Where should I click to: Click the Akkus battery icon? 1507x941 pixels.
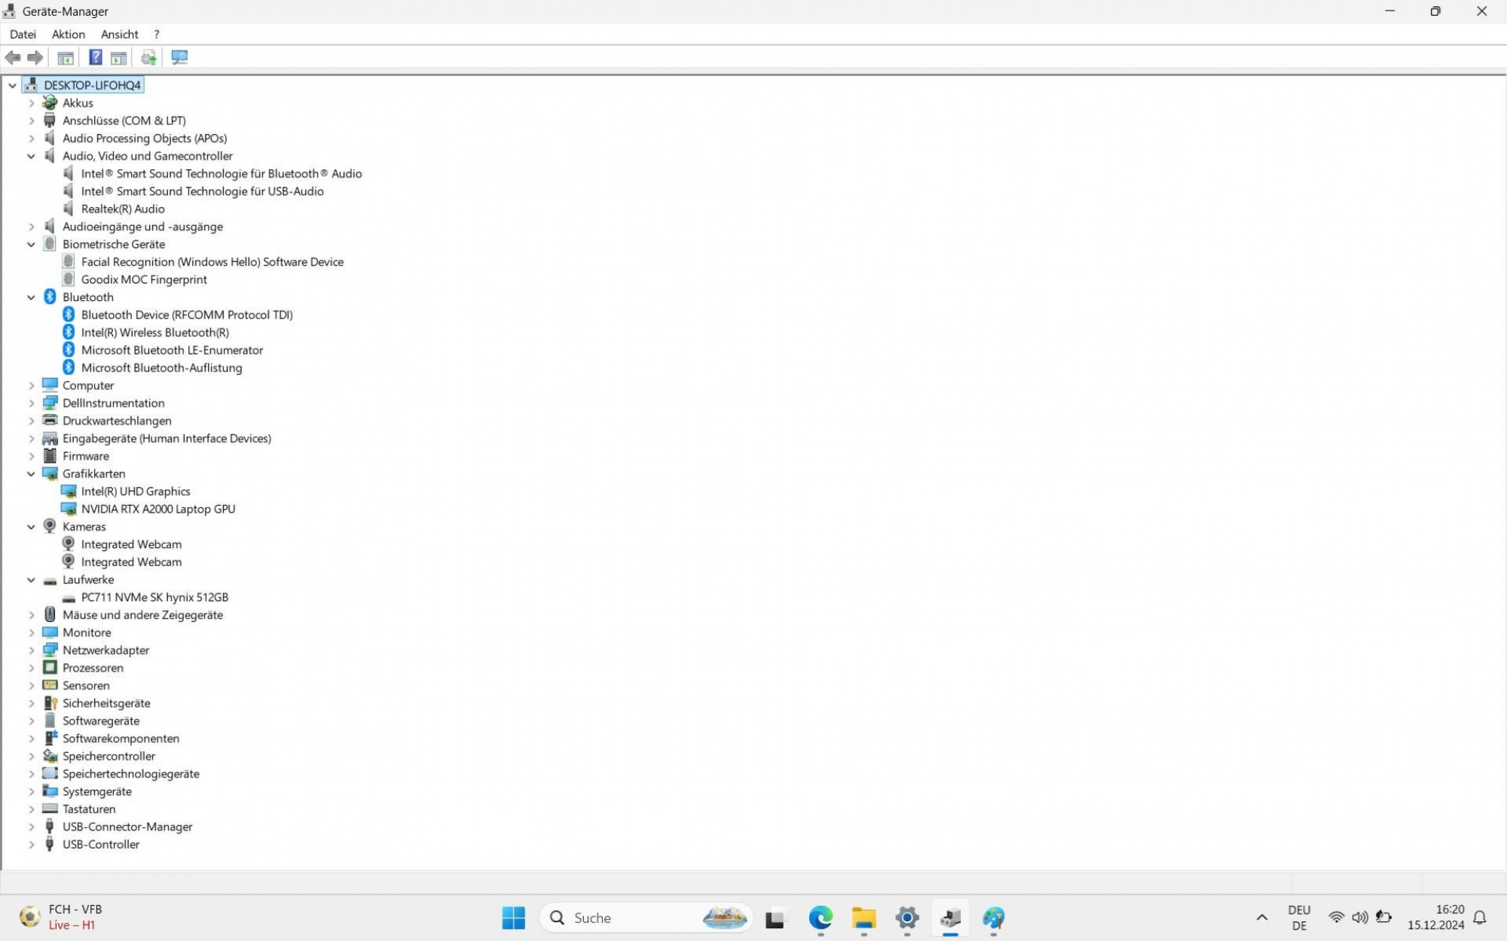[50, 102]
